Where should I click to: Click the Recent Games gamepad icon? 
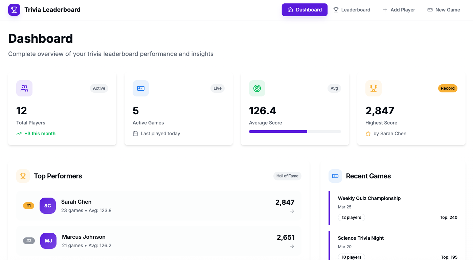point(335,176)
